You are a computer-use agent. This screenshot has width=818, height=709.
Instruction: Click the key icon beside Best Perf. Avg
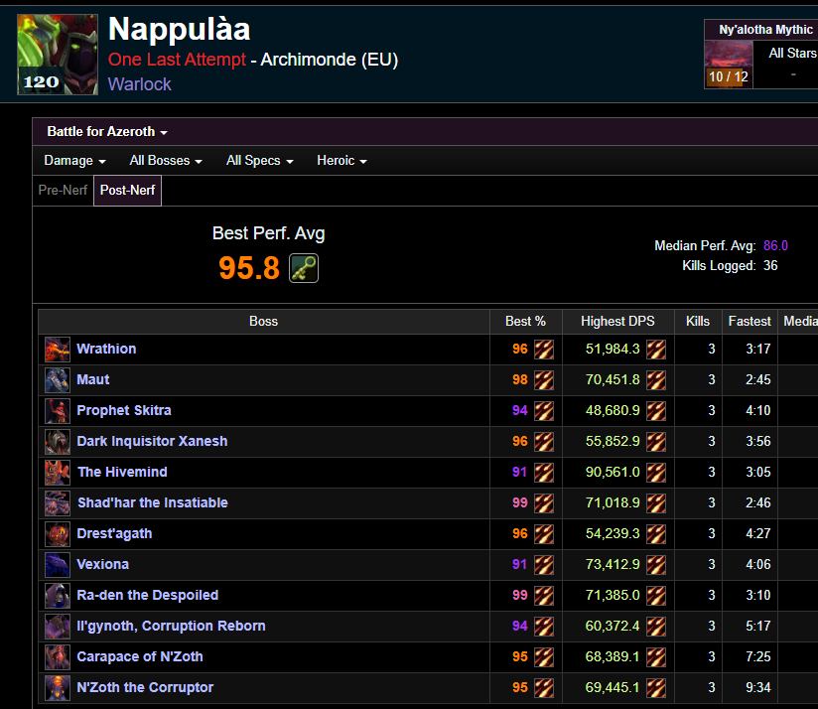click(304, 268)
